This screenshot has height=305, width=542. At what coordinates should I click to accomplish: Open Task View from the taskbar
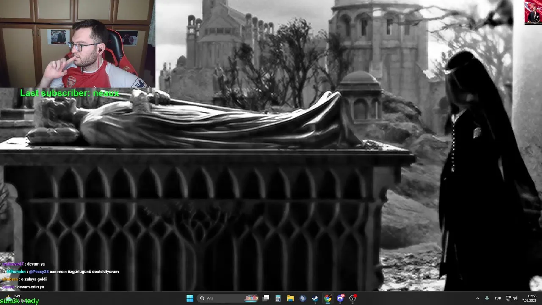(266, 298)
